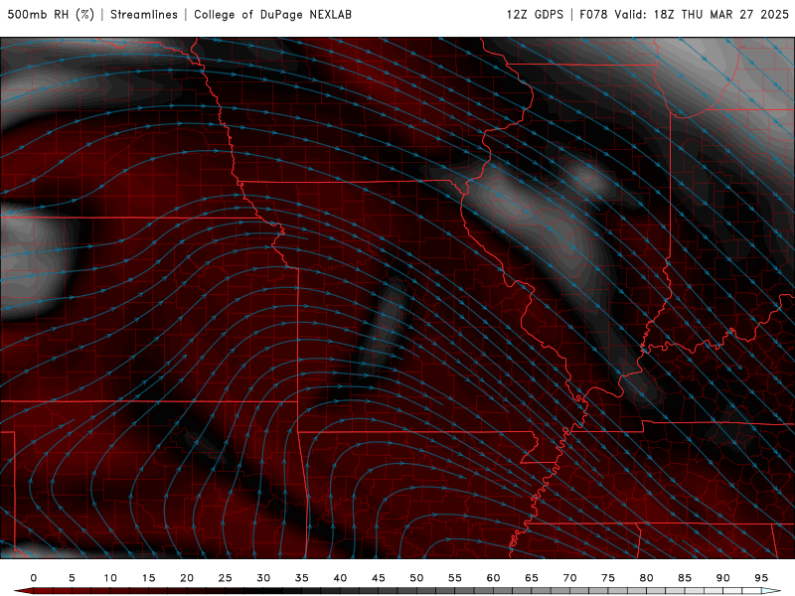Click the legend value "30"
Viewport: 795px width, 596px height.
pyautogui.click(x=263, y=578)
